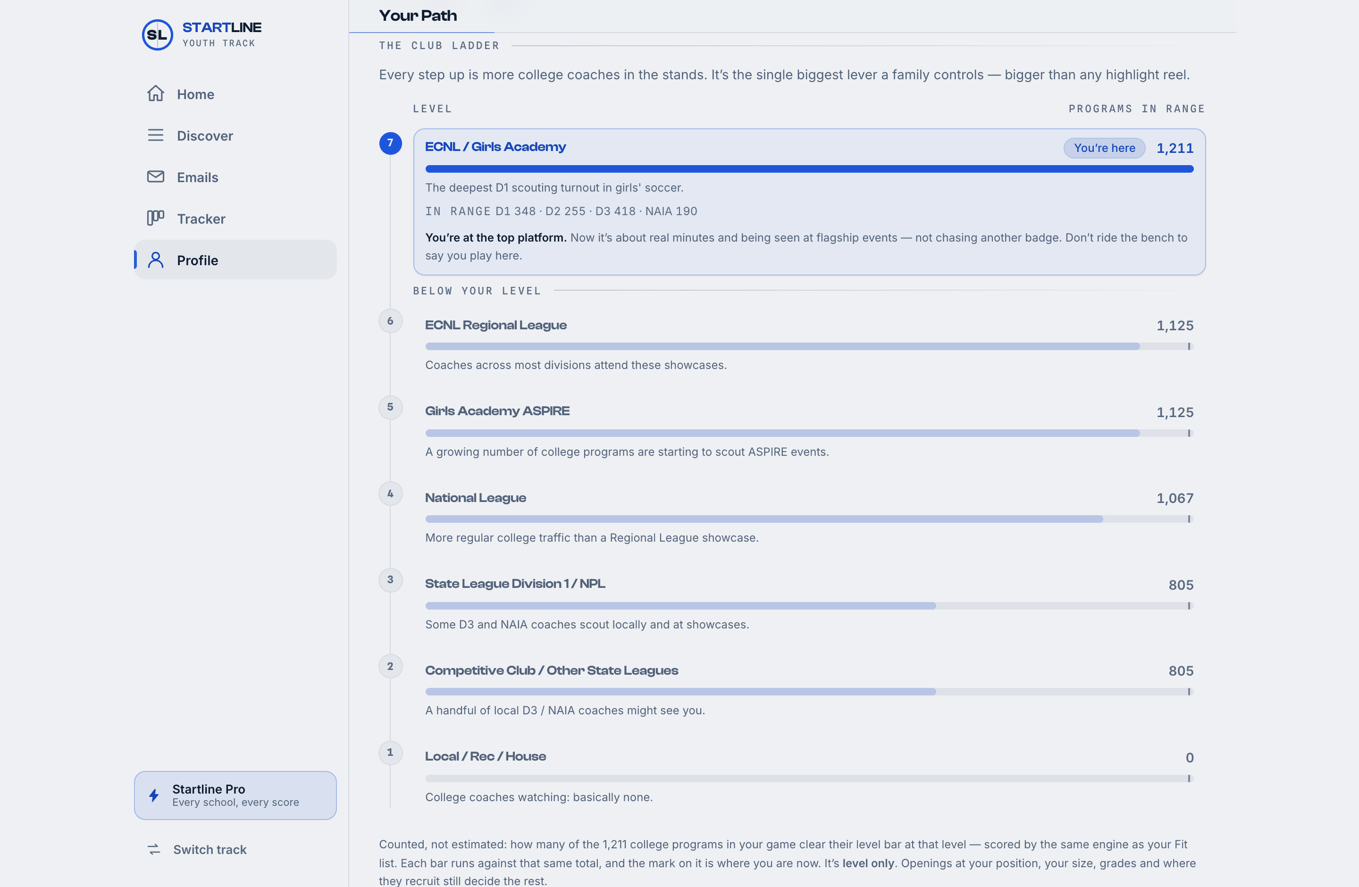This screenshot has width=1359, height=887.
Task: Select step 7 circle on the ladder
Action: (x=391, y=142)
